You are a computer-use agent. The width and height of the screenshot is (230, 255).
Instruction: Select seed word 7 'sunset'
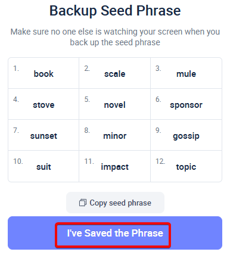(43, 136)
